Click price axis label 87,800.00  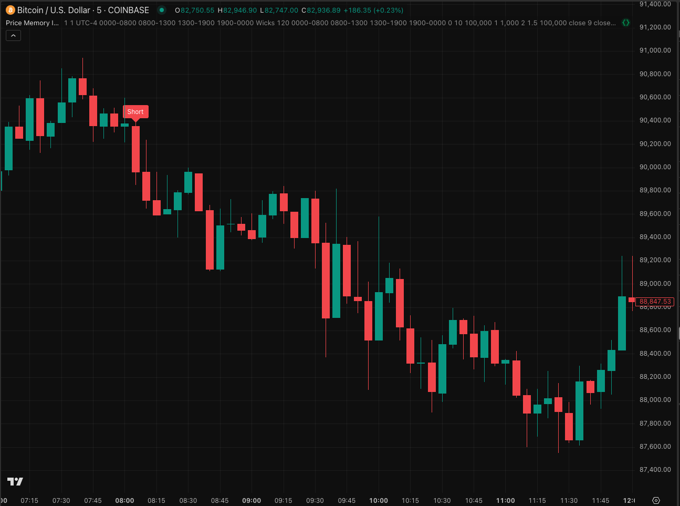pos(655,424)
